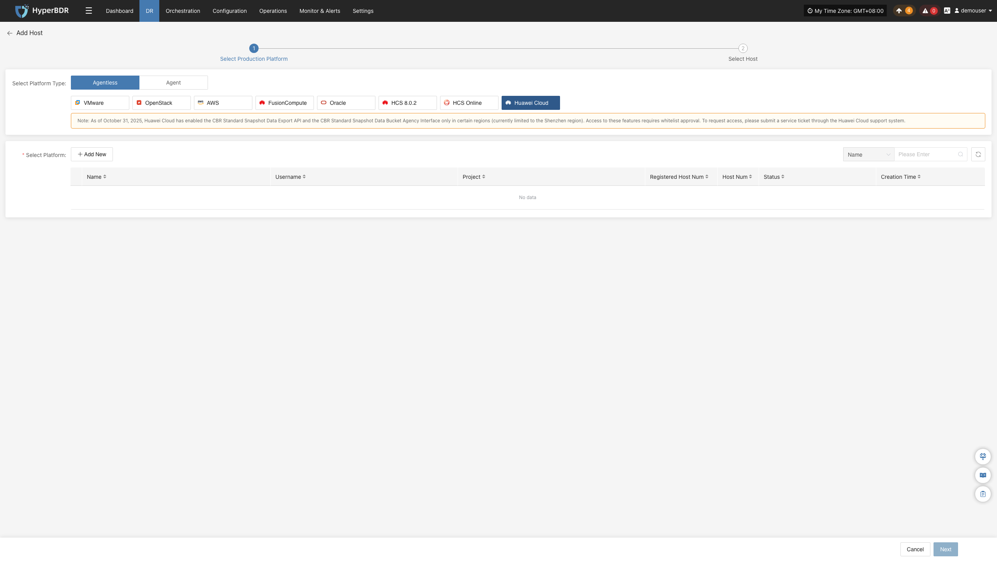The image size is (997, 561).
Task: Refresh the platform list
Action: pos(978,155)
